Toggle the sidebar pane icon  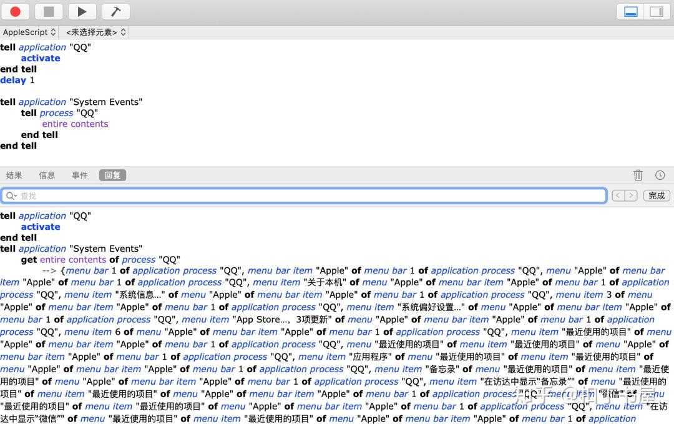[656, 11]
